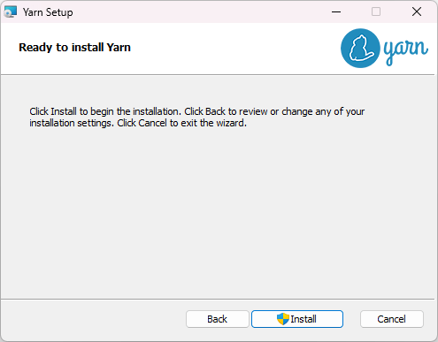Image resolution: width=438 pixels, height=342 pixels.
Task: Click the blue Yarn cat logo
Action: click(360, 49)
